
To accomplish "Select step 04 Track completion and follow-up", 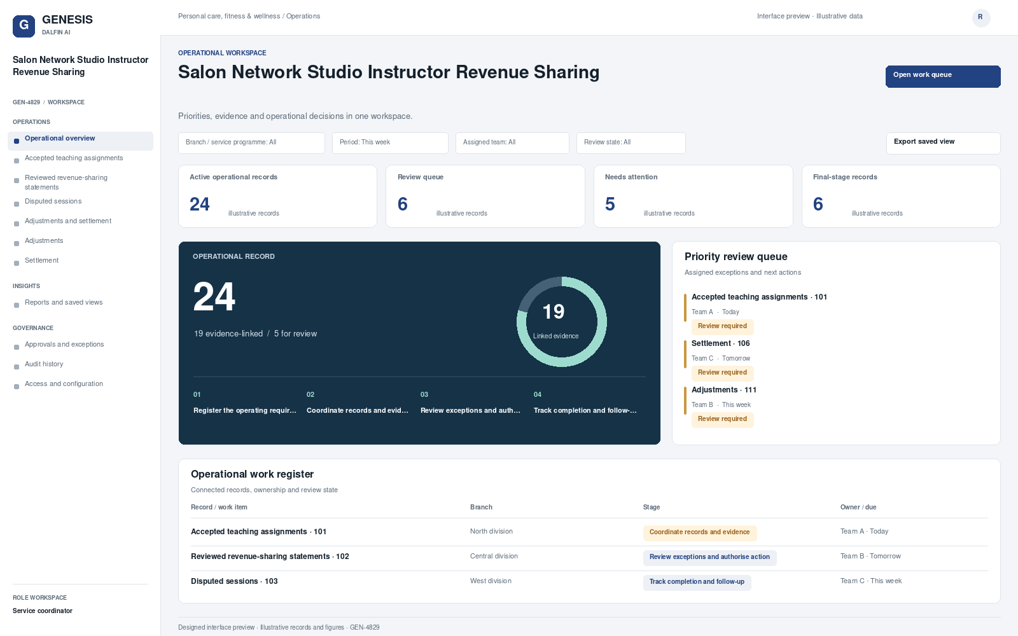I will [585, 403].
